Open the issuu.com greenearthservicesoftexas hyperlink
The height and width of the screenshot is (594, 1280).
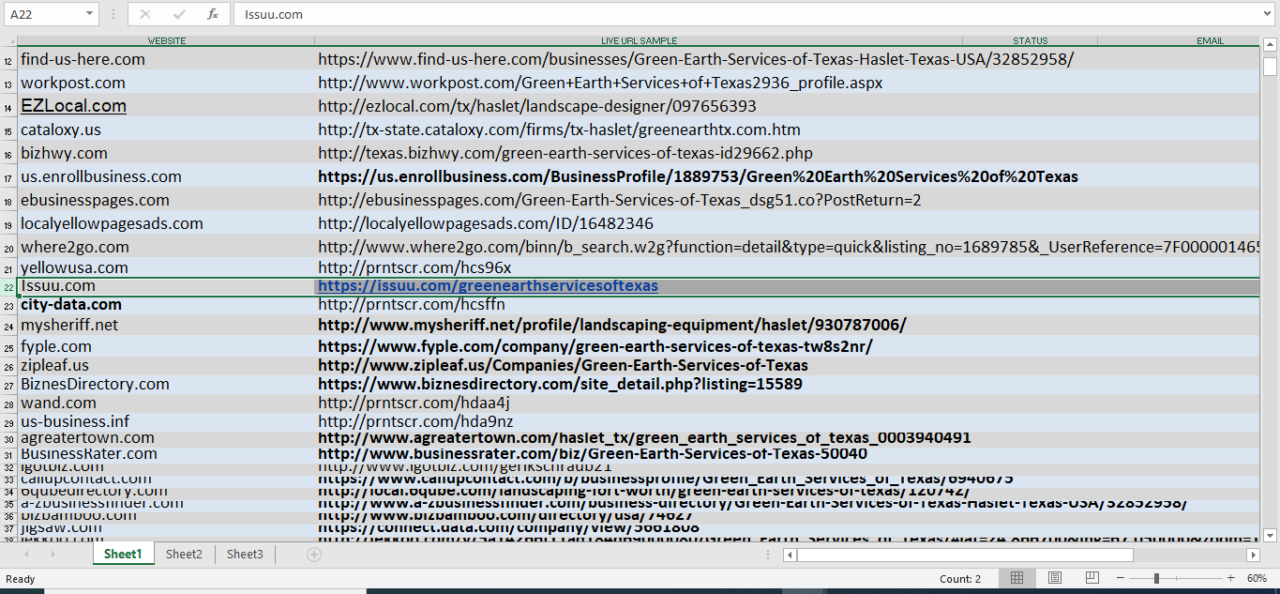(x=488, y=286)
